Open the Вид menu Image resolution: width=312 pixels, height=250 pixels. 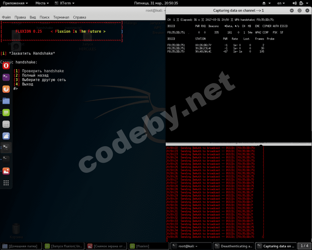33,17
